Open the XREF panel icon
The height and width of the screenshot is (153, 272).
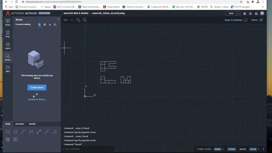tap(8, 69)
